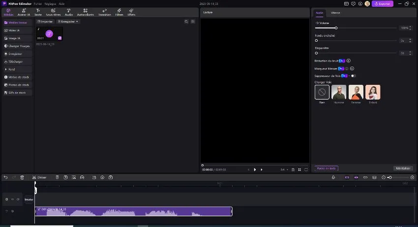Click the snapshot icon under preview

(293, 170)
